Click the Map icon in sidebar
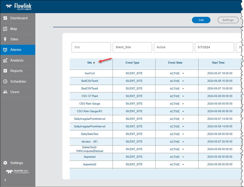 [x=5, y=29]
